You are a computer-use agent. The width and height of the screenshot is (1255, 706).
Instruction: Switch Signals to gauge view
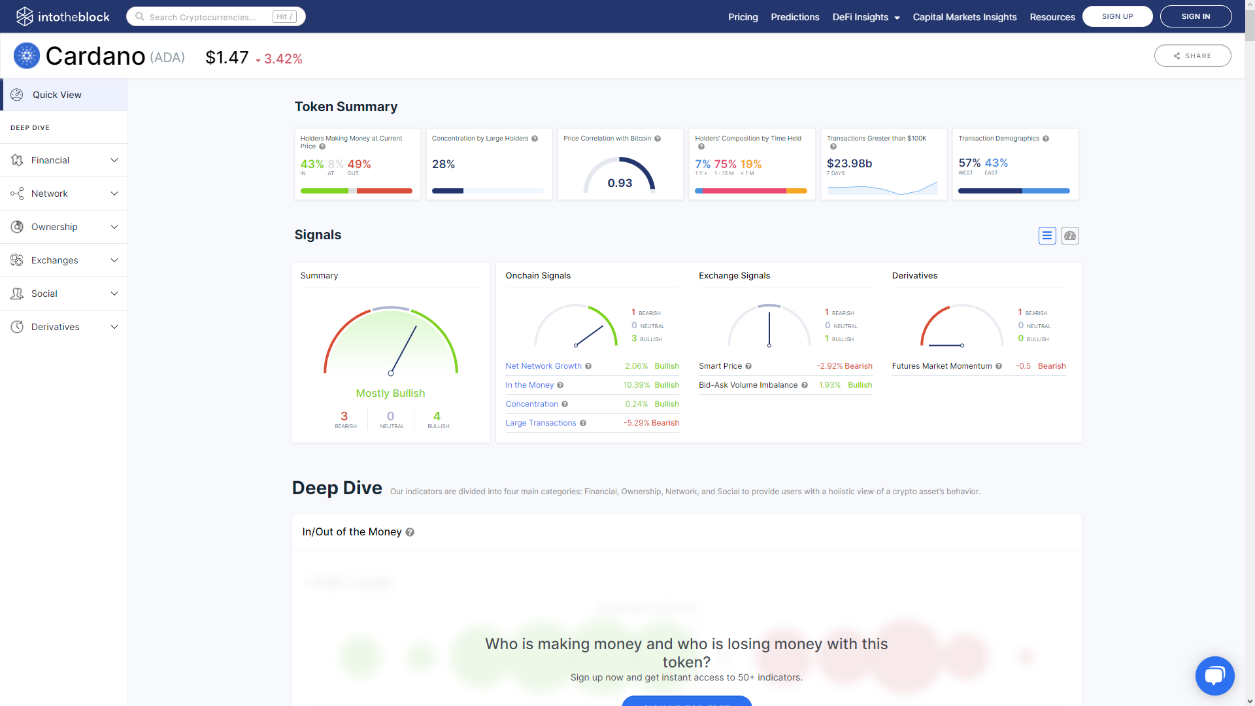[1070, 236]
